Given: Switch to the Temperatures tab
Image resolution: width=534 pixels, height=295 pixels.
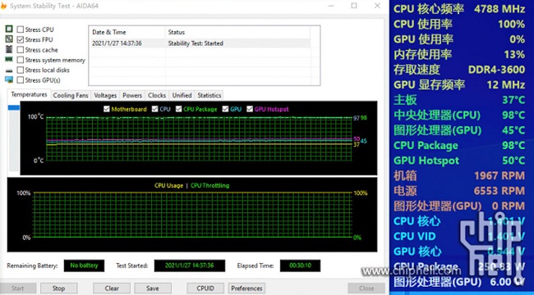Looking at the screenshot, I should click(29, 94).
